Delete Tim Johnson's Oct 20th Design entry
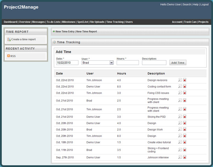213x167 pixels. click(184, 136)
